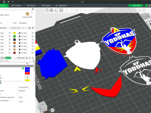Add a filament with plus icon
151x113 pixels.
(23, 28)
